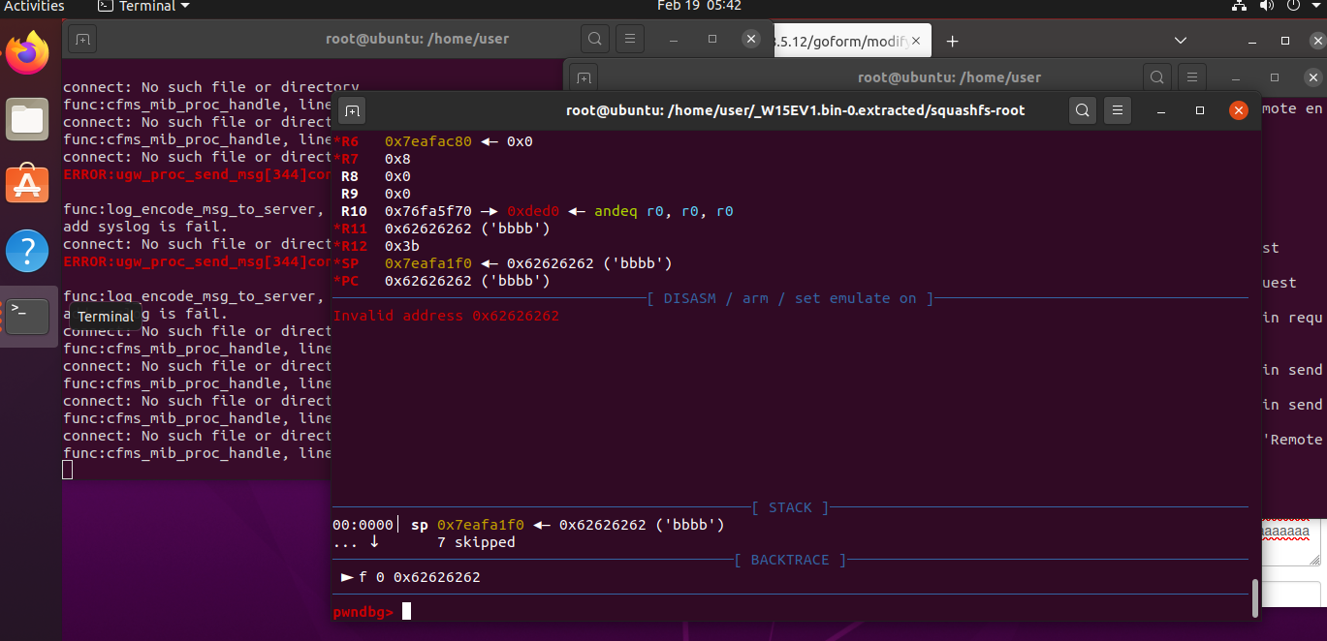The width and height of the screenshot is (1327, 641).
Task: Open the network status icon in top bar
Action: 1240,6
